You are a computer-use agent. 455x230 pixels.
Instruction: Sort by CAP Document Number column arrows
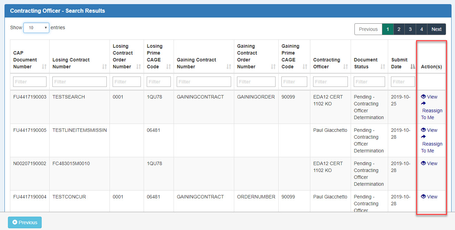(x=44, y=67)
